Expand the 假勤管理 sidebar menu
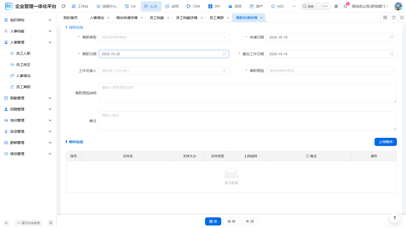The image size is (406, 228). tap(28, 98)
